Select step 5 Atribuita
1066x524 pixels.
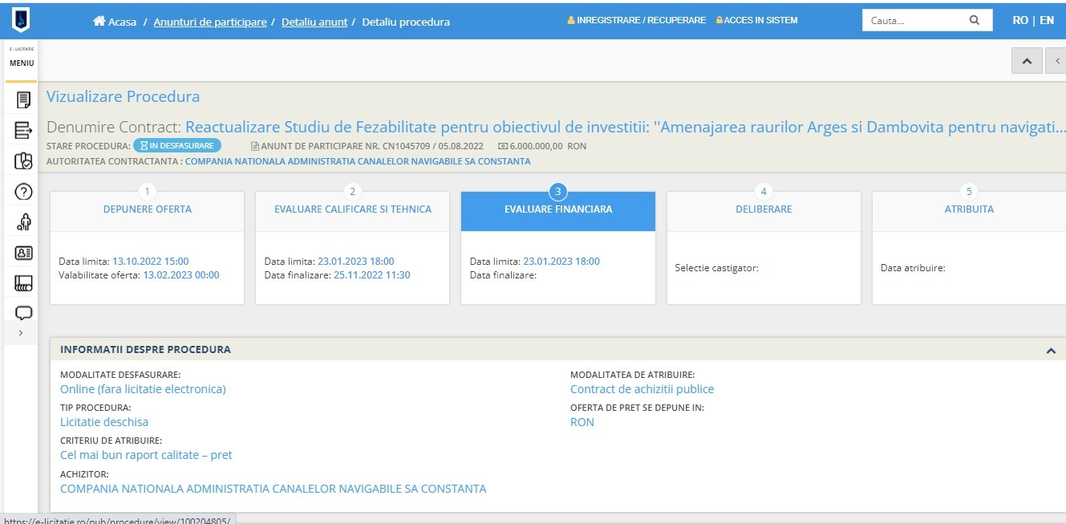[969, 210]
